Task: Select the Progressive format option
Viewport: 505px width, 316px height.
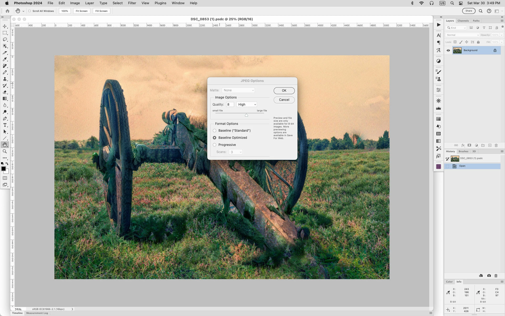Action: 215,145
